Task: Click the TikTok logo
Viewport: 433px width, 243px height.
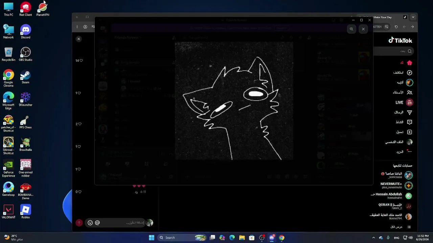Action: coord(400,40)
